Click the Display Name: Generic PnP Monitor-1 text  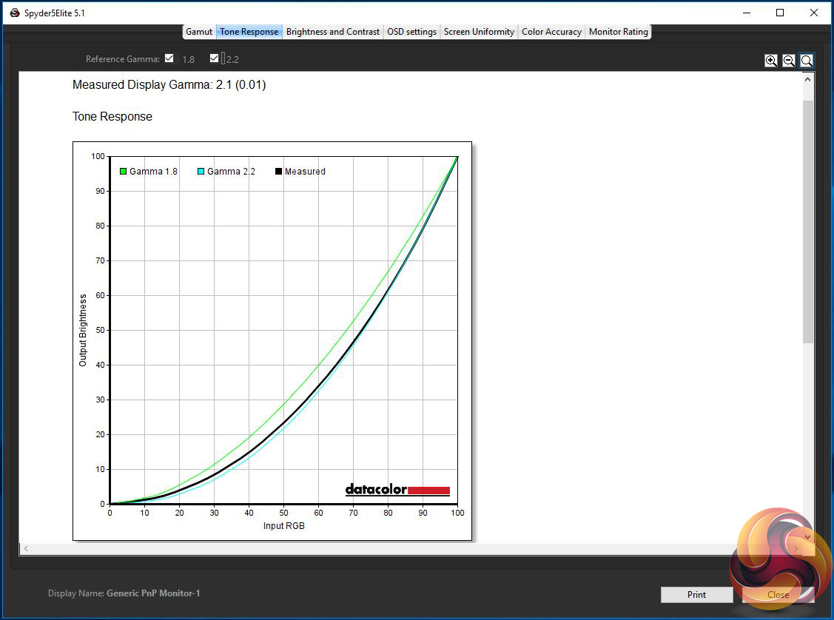coord(124,593)
